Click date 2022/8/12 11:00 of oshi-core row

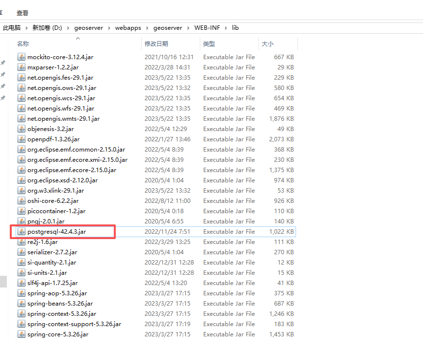[167, 201]
